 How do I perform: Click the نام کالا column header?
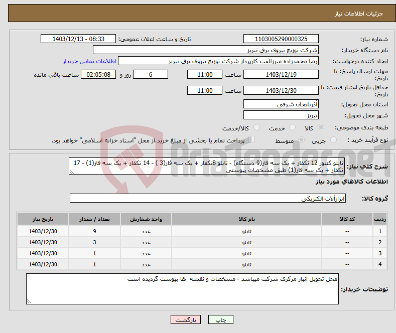pos(246,219)
